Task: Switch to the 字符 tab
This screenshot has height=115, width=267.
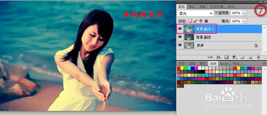Action: click(182, 64)
